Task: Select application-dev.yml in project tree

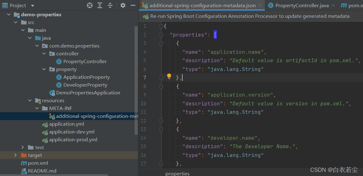Action: 72,132
